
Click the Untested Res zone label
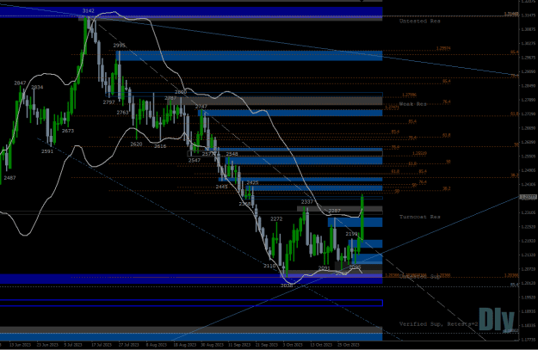click(420, 21)
